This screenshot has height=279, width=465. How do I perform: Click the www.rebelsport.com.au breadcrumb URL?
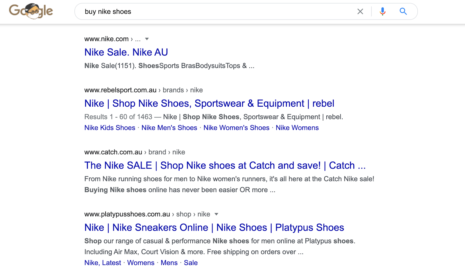tap(120, 90)
